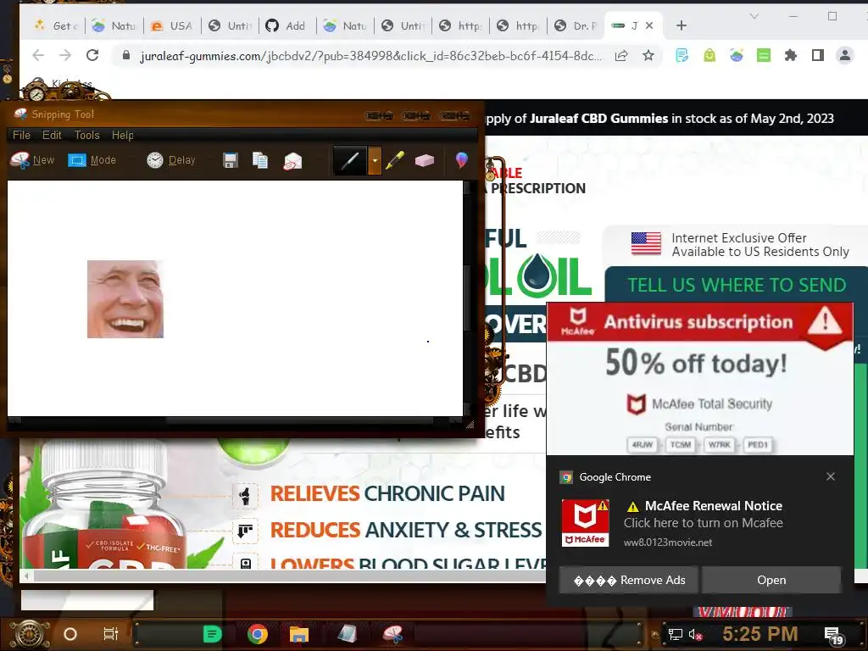
Task: Open the File menu in Snipping Tool
Action: [21, 135]
